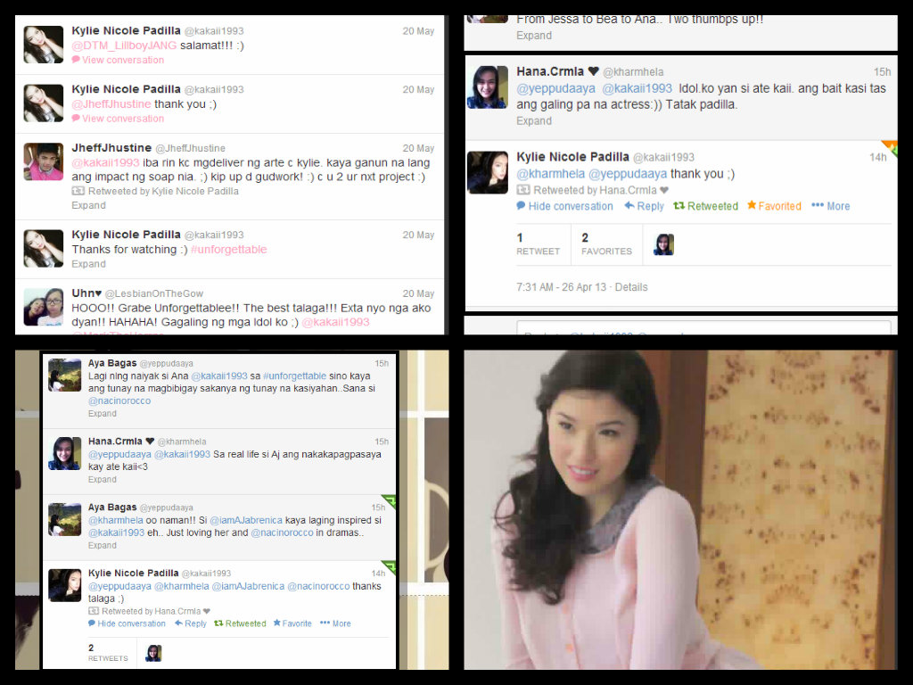Click speech bubble icon under Kylie's 'thank you ;)' reply to JheffJhustine

coord(76,119)
